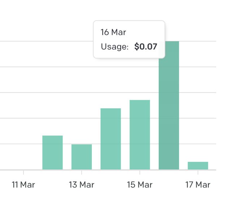Click the 14 Mar usage bar

click(x=111, y=139)
